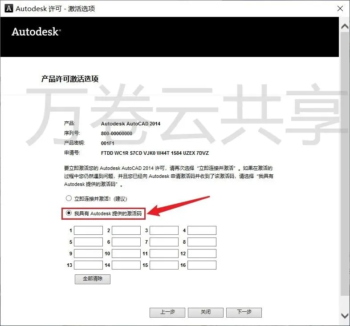Click activation code field 14
Image resolution: width=350 pixels, height=326 pixels.
coord(126,265)
